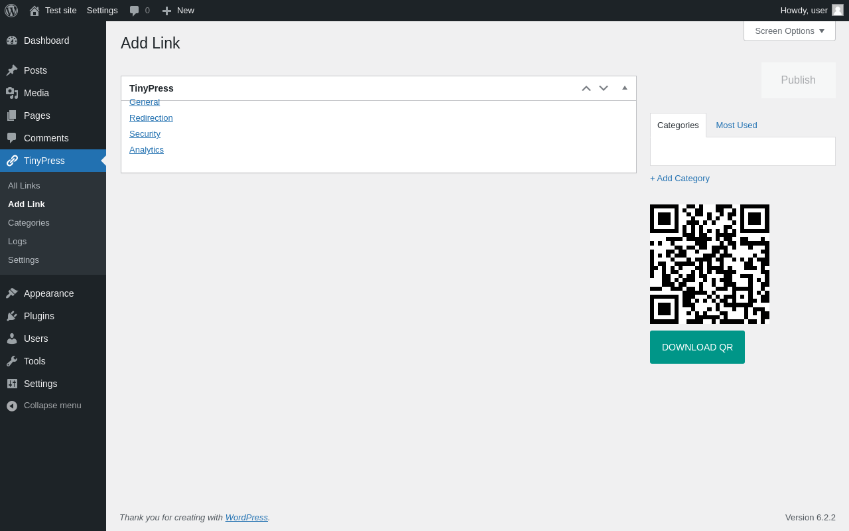
Task: Open Comments in the sidebar
Action: click(x=53, y=138)
